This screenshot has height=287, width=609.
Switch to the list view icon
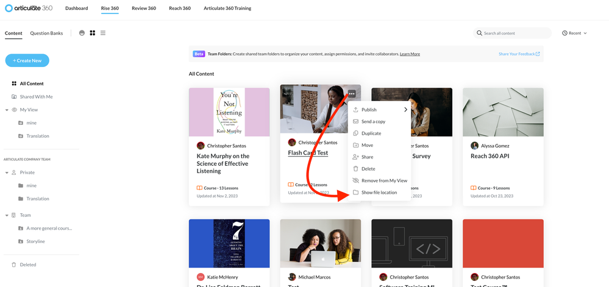click(103, 33)
